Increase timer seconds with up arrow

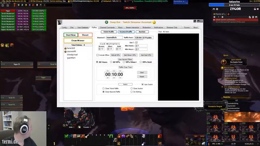120,71
